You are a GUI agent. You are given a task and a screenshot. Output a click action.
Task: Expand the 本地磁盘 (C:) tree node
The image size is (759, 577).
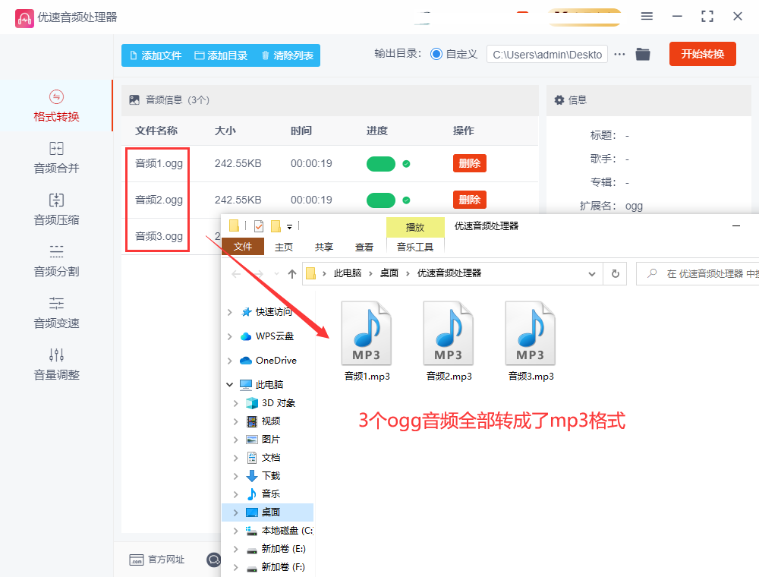pos(236,531)
